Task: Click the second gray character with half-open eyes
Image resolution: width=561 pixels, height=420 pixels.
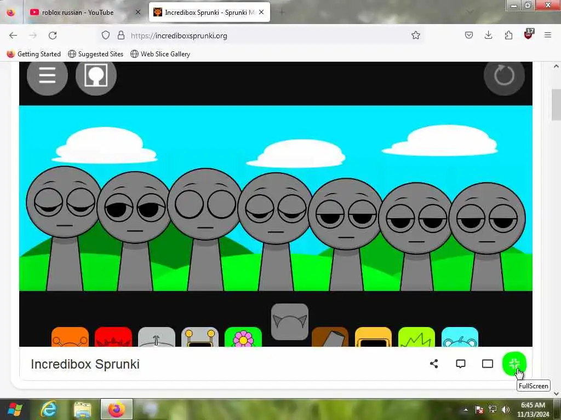Action: pyautogui.click(x=135, y=231)
